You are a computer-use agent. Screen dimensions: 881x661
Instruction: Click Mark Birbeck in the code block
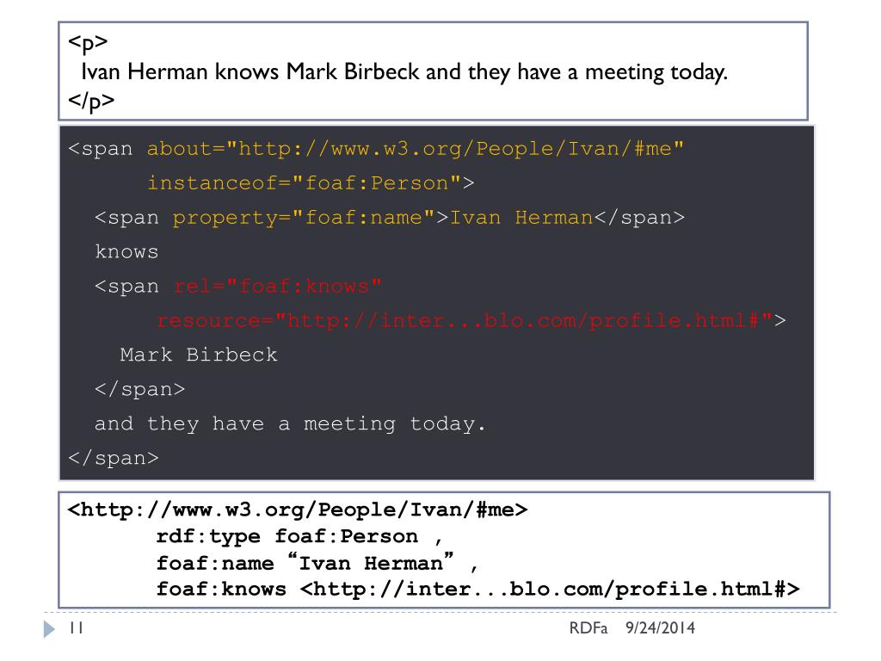pos(199,355)
